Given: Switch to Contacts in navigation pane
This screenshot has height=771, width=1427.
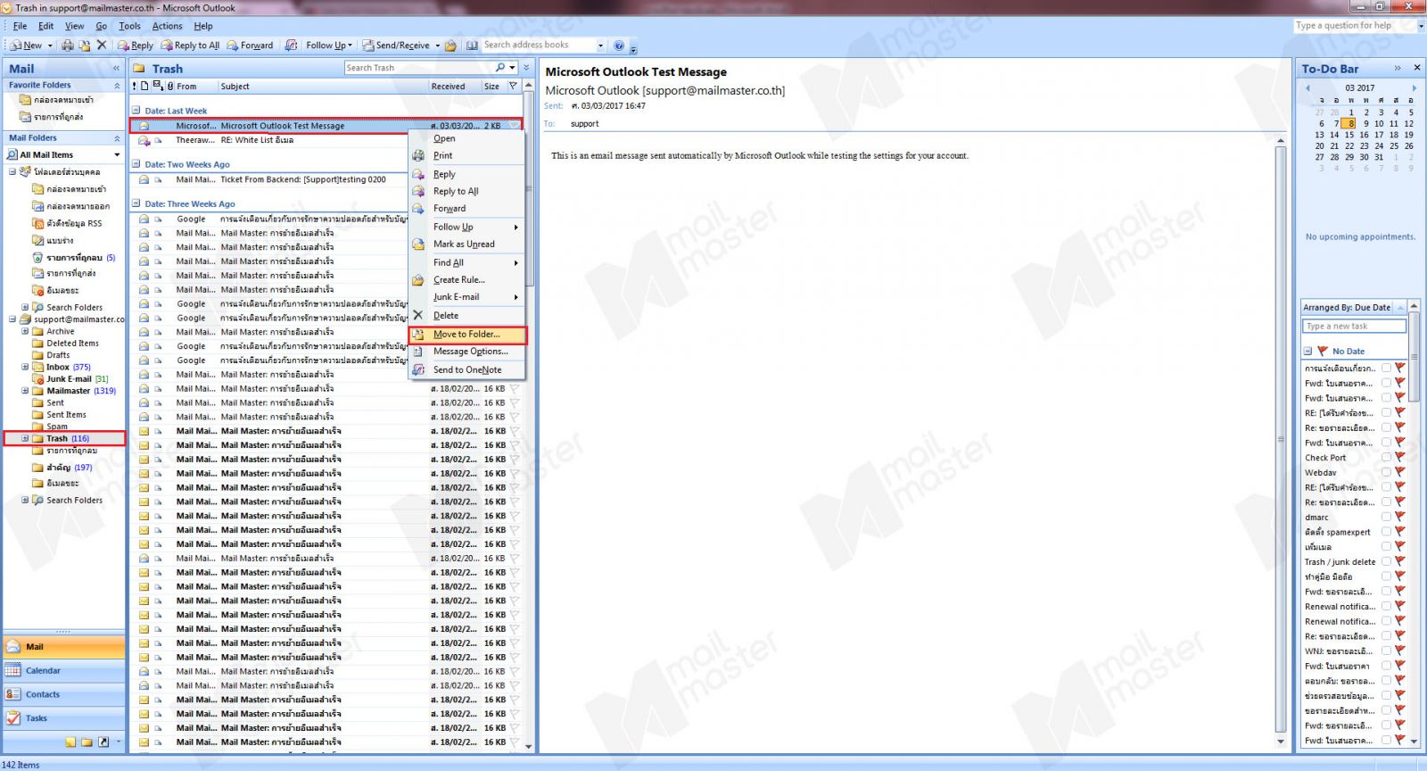Looking at the screenshot, I should coord(64,694).
